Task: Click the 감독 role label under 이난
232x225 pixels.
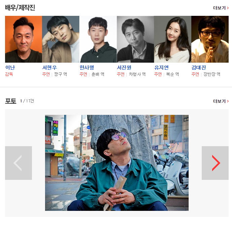Action: click(x=9, y=74)
